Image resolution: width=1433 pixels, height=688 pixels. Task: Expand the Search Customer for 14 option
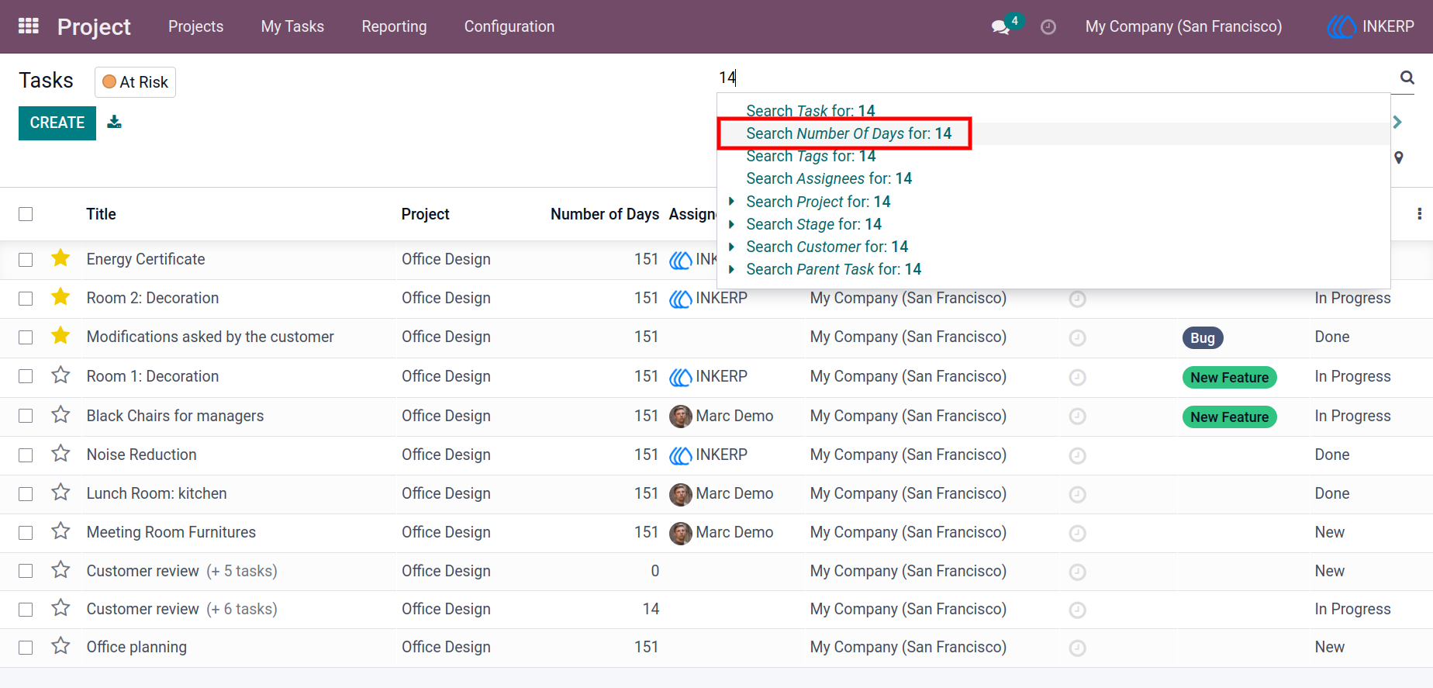click(x=731, y=247)
